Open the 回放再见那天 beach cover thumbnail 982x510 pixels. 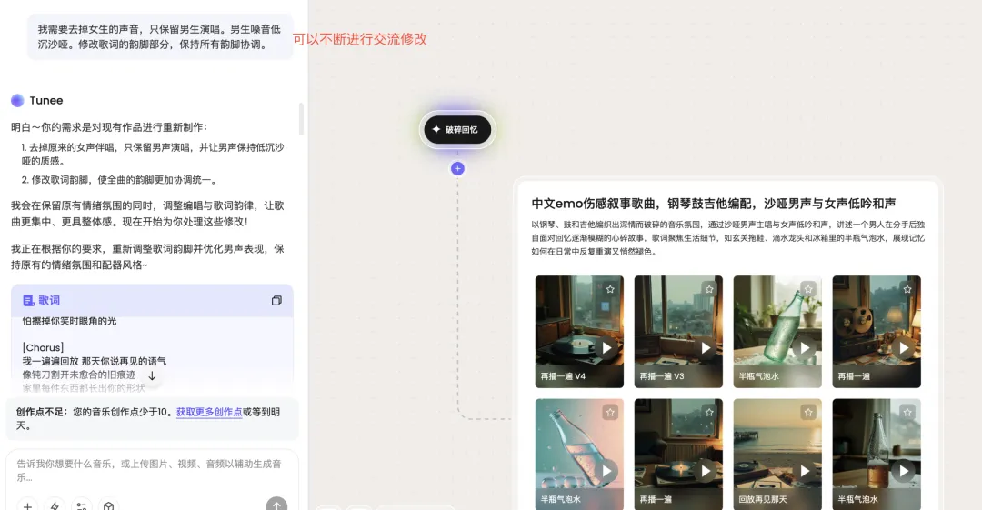coord(777,455)
